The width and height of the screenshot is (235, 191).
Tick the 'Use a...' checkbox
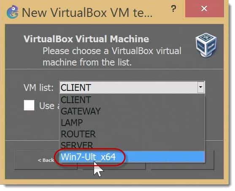(x=29, y=105)
